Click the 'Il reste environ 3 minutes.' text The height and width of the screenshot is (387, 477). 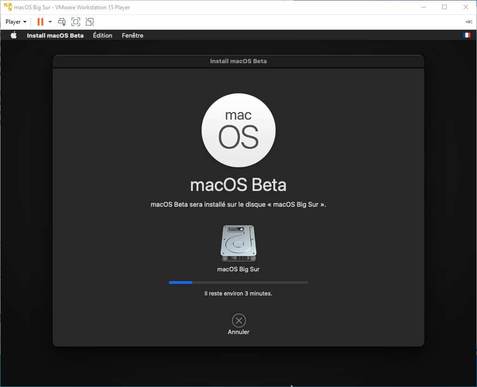pos(238,294)
